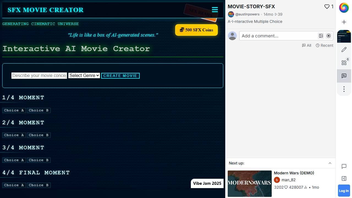Pick Choice A under 3/4 Moment
The height and width of the screenshot is (198, 352).
coord(14,160)
